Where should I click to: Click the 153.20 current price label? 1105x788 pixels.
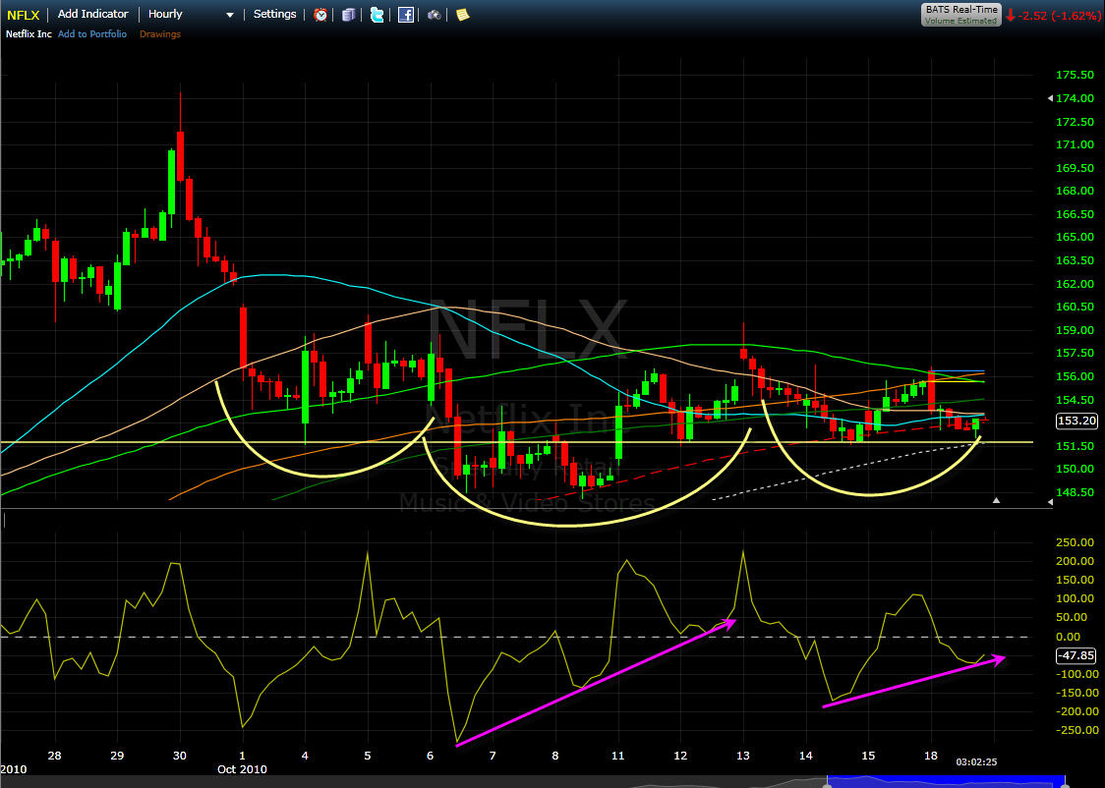1076,422
